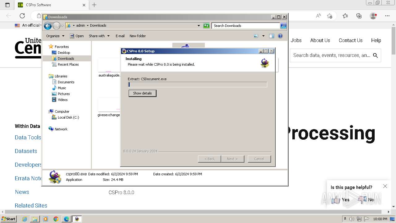Viewport: 396px width, 223px height.
Task: Open a new browser tab
Action: pyautogui.click(x=94, y=5)
